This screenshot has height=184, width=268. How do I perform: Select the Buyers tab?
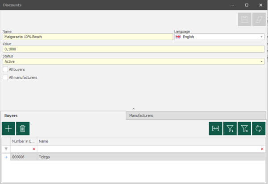click(x=63, y=115)
